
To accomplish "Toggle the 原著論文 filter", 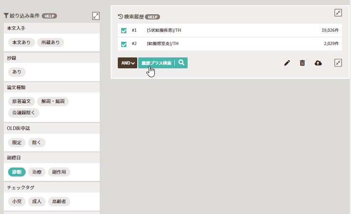I will tap(21, 101).
